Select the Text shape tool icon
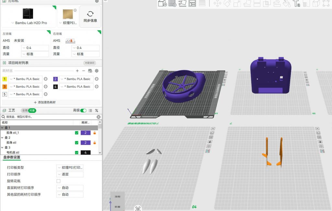Image resolution: width=332 pixels, height=211 pixels. click(x=296, y=3)
